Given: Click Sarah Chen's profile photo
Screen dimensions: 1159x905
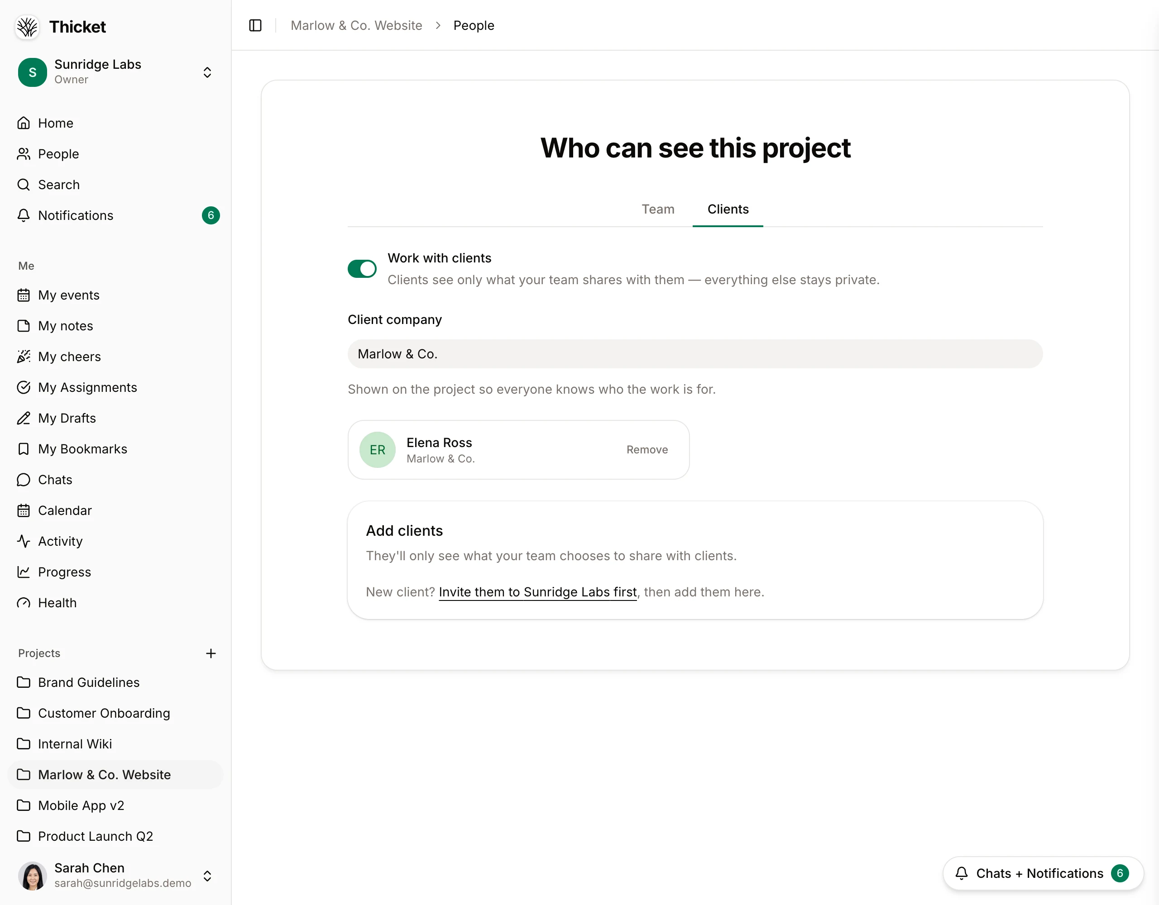Looking at the screenshot, I should pyautogui.click(x=33, y=875).
